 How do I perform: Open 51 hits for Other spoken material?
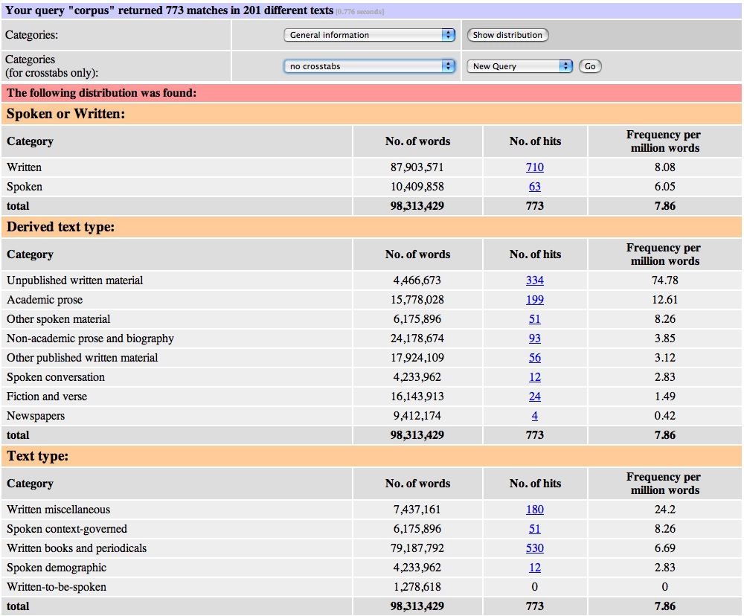pos(535,319)
